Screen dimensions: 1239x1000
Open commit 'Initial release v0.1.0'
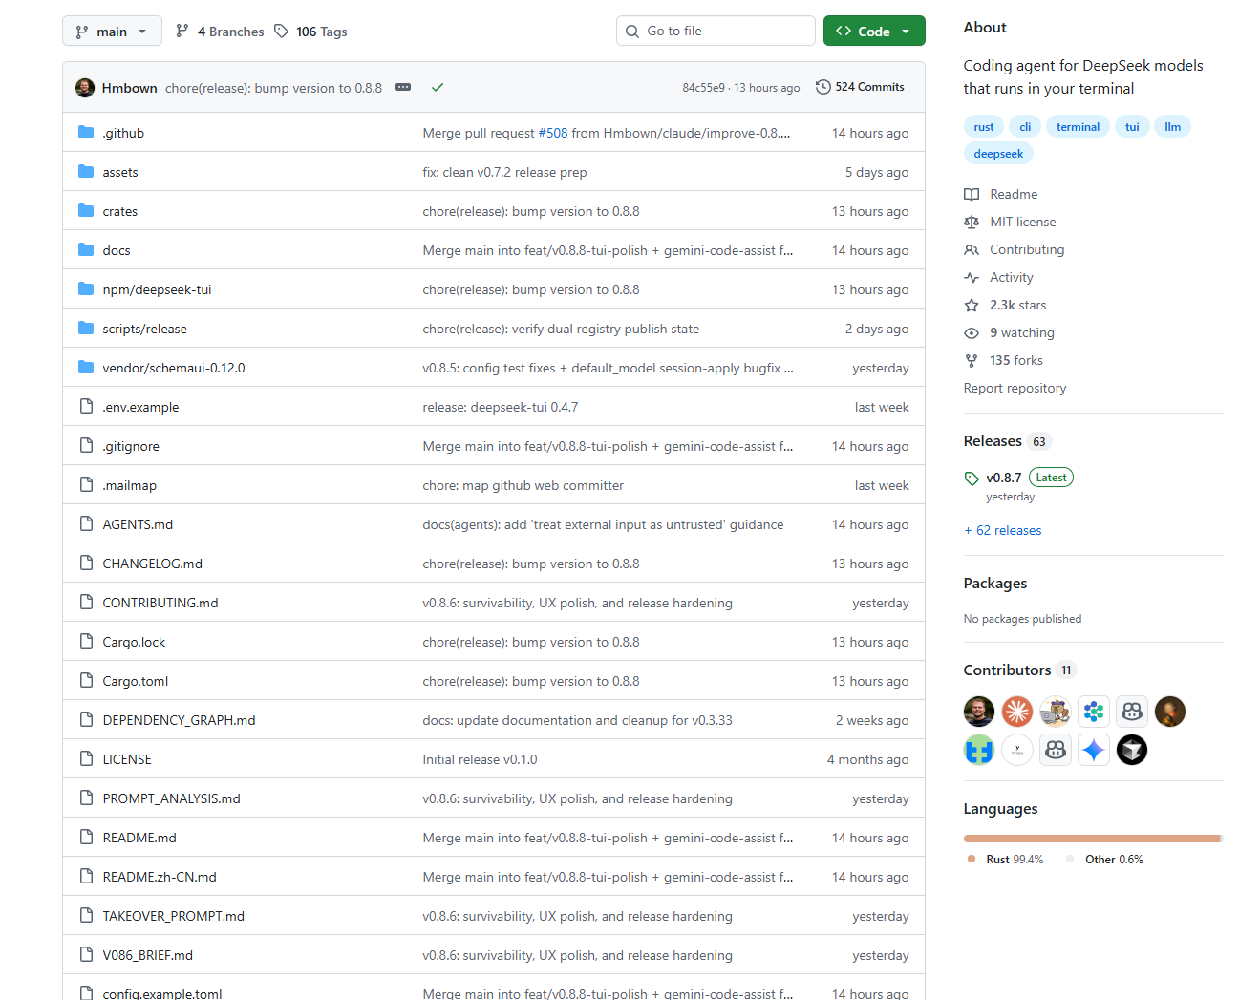481,759
